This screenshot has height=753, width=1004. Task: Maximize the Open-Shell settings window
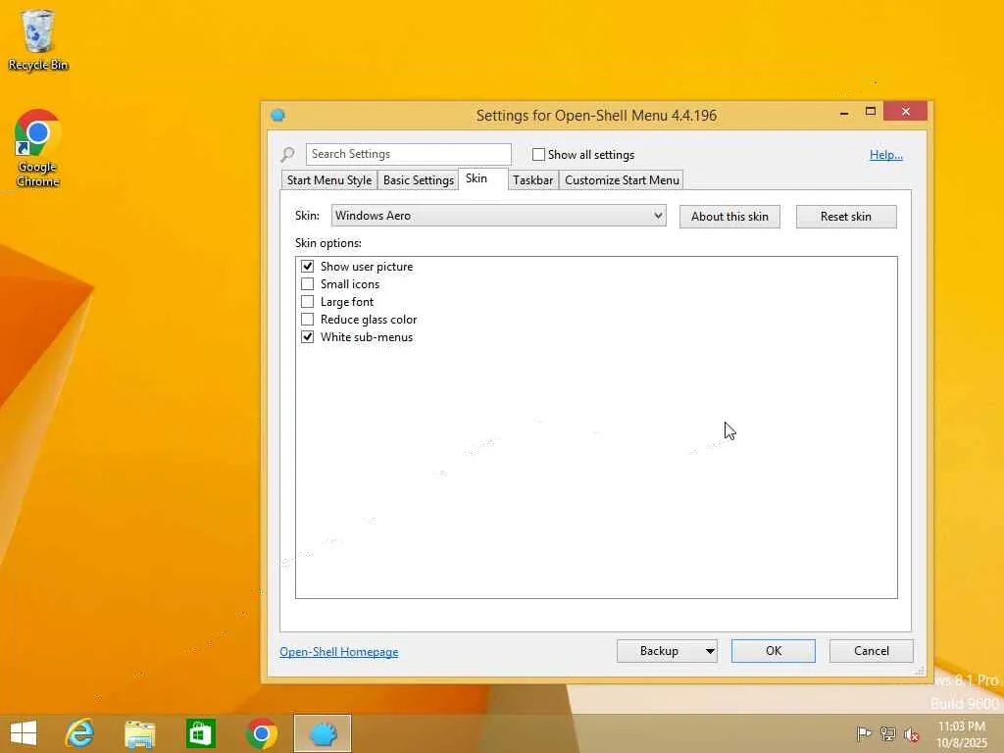coord(871,112)
